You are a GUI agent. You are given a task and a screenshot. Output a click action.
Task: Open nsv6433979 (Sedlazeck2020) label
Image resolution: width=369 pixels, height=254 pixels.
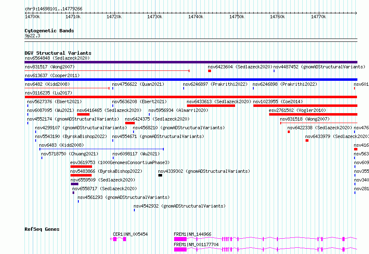[x=337, y=136]
